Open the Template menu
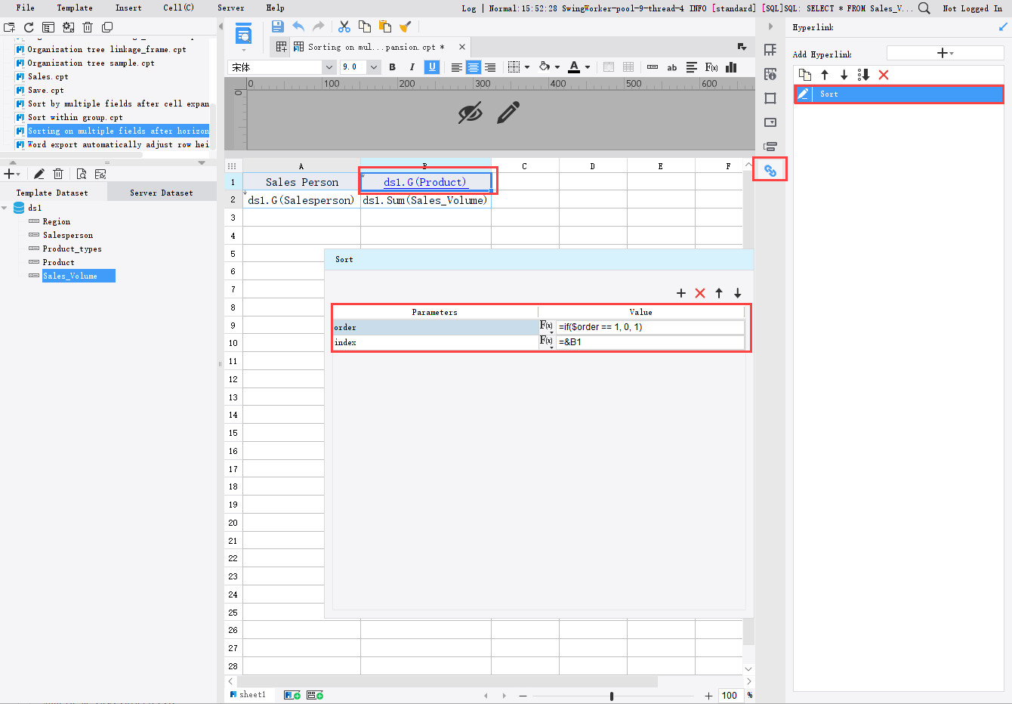This screenshot has width=1012, height=704. (x=75, y=8)
